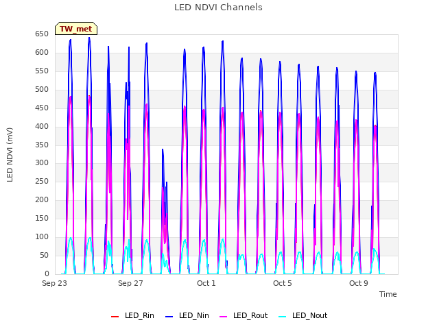Click the 450 y-axis tick label
The image size is (439, 329).
42,108
